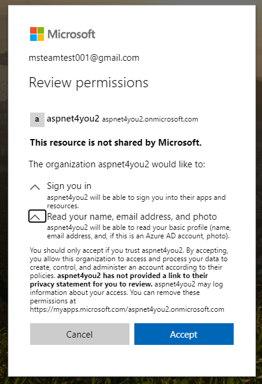Click 'Read your name, email address, and photo' heading
Image resolution: width=262 pixels, height=384 pixels.
point(132,217)
